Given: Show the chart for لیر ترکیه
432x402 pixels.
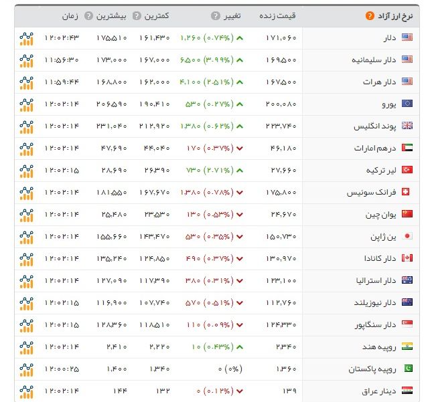Looking at the screenshot, I should click(x=26, y=171).
